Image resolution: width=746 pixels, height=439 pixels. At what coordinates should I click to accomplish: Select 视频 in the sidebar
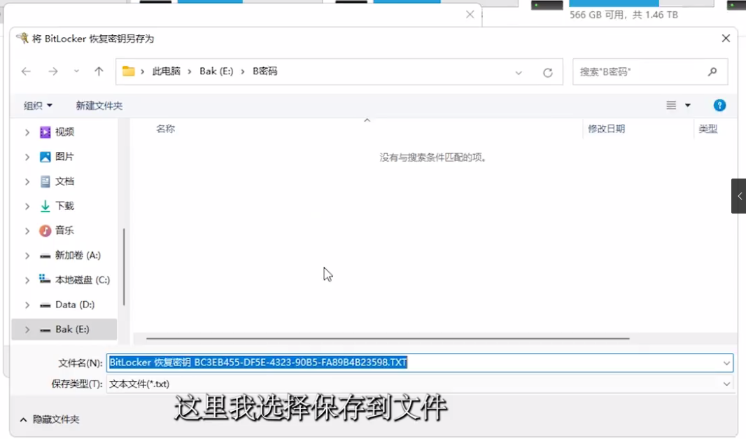[x=64, y=132]
